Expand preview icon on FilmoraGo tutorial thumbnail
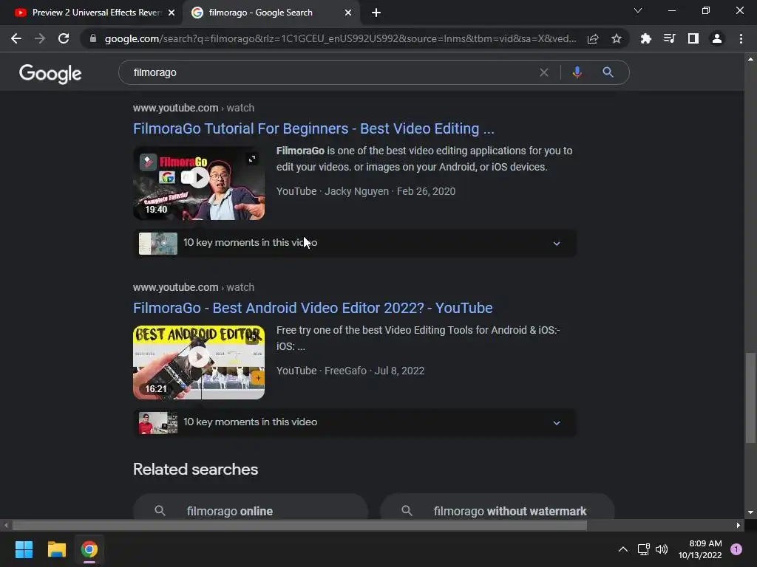 point(252,159)
